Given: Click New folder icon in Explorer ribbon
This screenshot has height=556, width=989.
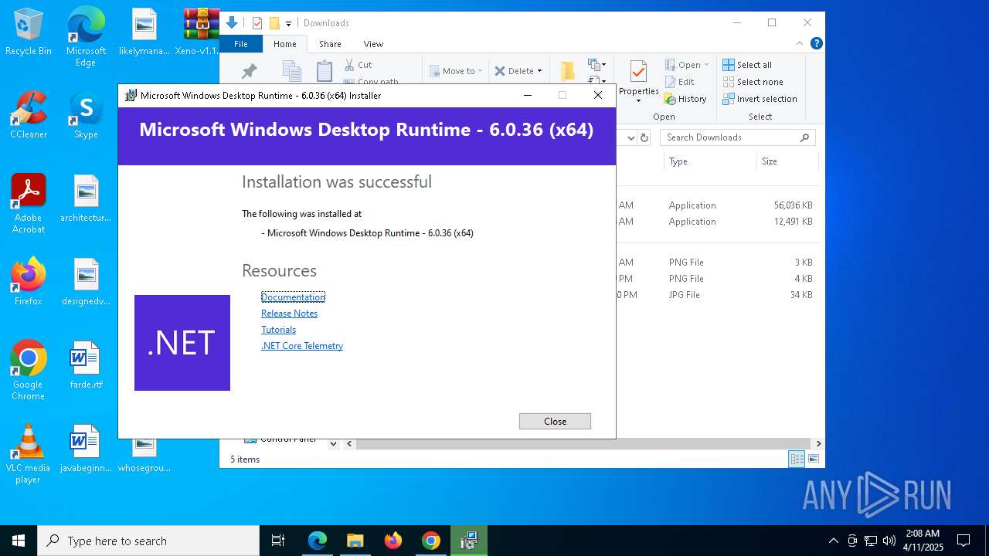Looking at the screenshot, I should (567, 71).
